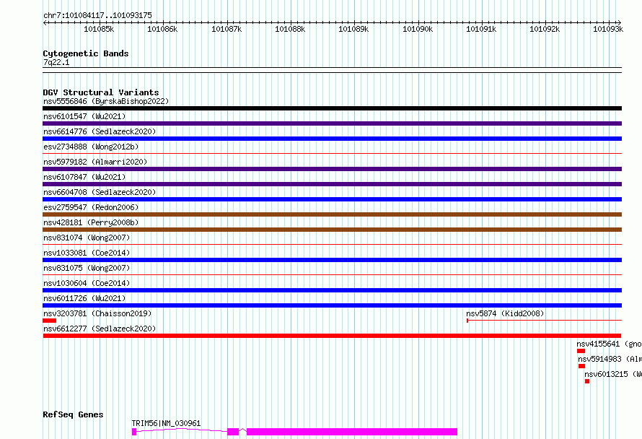Click the Cytogenetic Bands track title
The height and width of the screenshot is (439, 642).
point(86,53)
